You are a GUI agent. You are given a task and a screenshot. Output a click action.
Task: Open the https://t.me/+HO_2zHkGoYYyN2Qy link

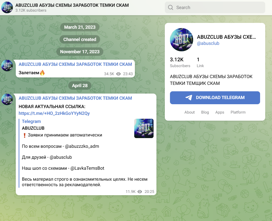[x=54, y=113]
